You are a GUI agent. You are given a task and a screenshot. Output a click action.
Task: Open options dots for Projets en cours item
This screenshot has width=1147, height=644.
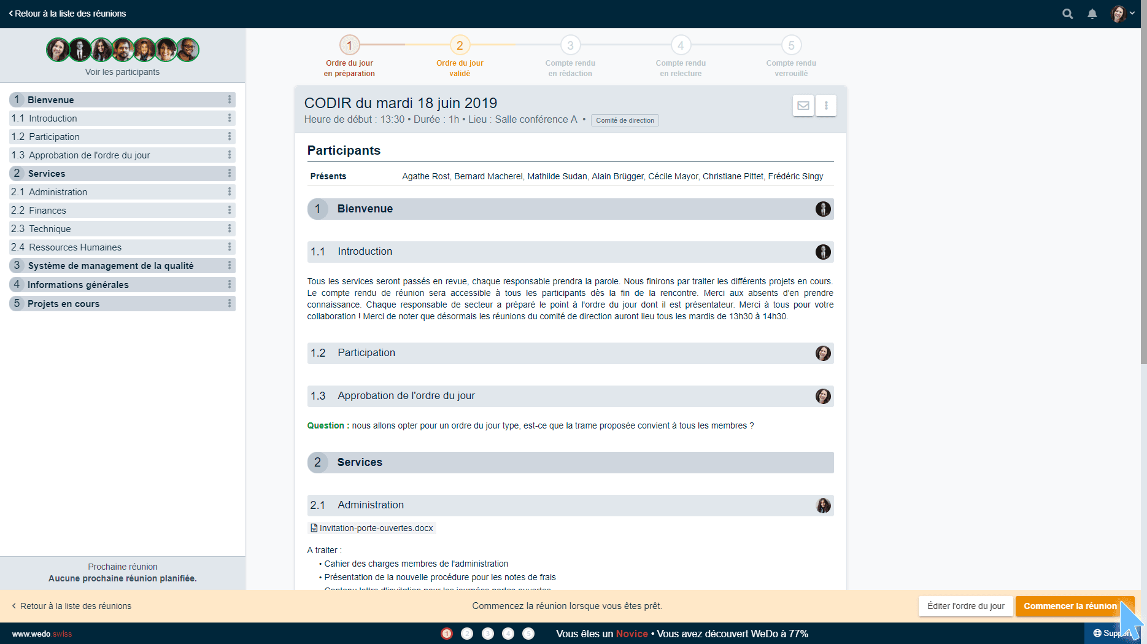[230, 303]
